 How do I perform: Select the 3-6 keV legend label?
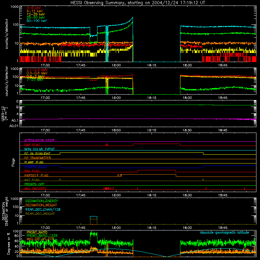[x=33, y=8]
